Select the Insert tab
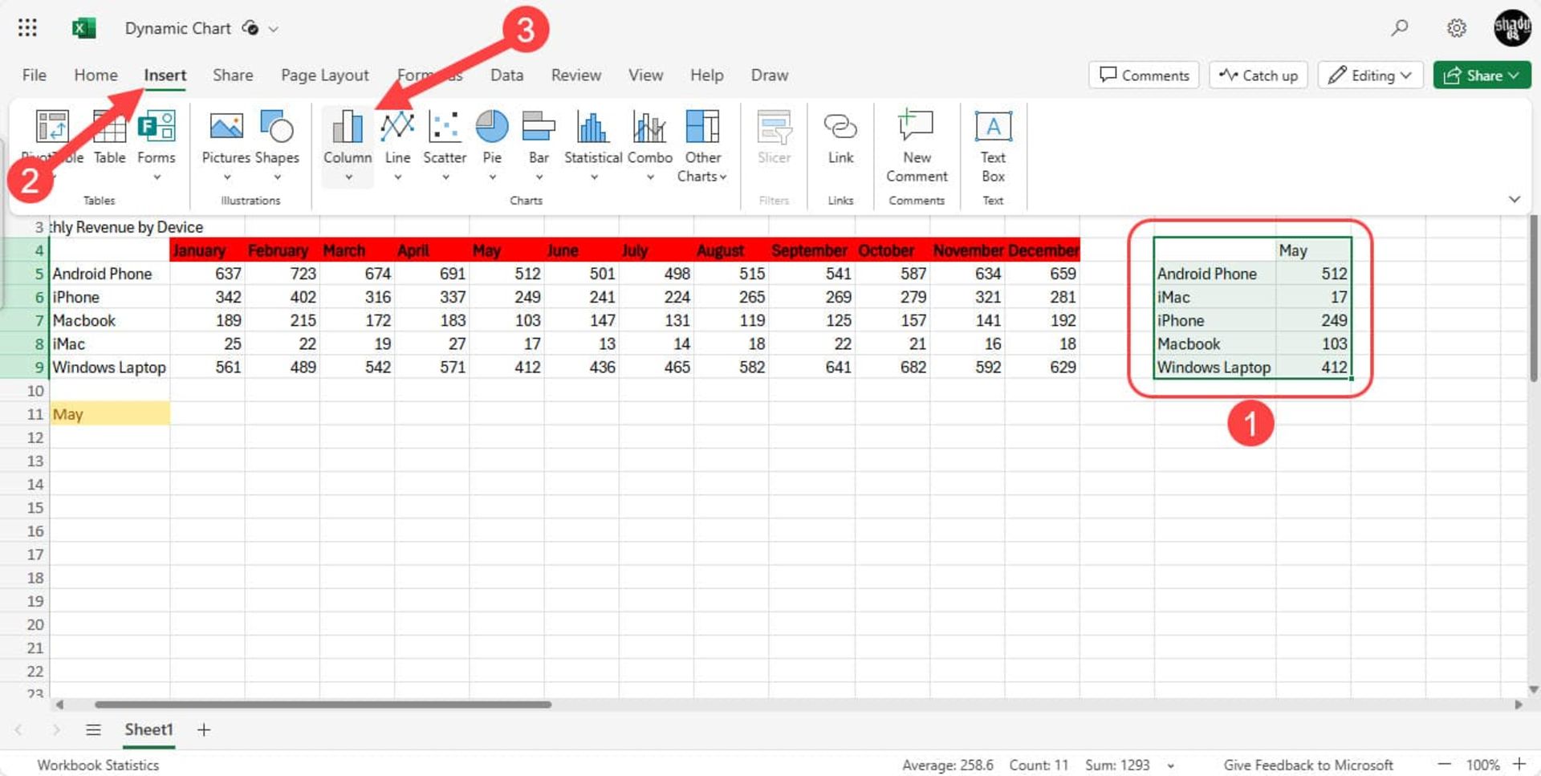This screenshot has width=1541, height=776. click(165, 75)
